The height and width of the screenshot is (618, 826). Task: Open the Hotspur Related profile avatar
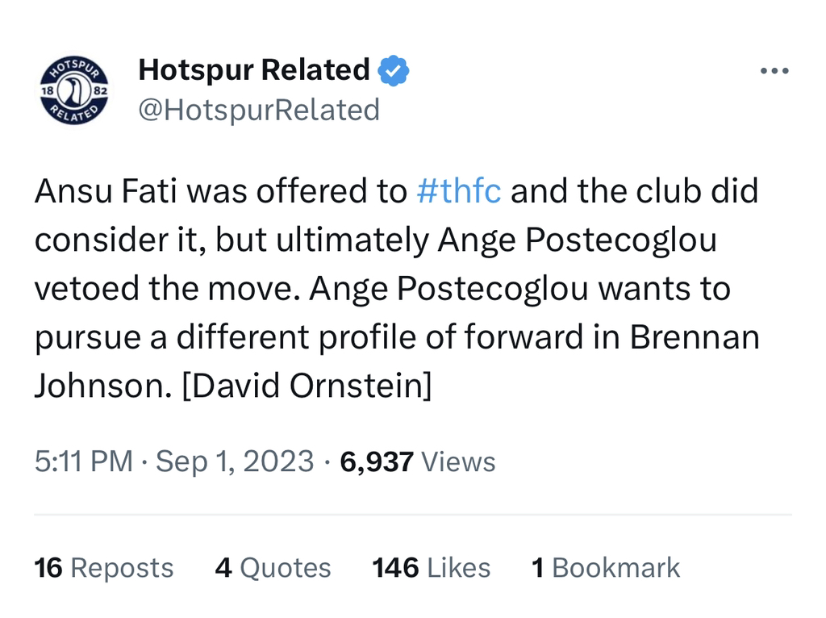pos(74,90)
